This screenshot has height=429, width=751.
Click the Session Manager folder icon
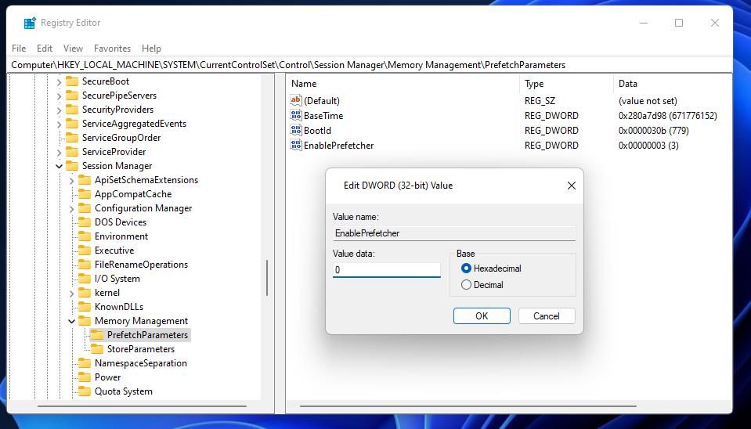pyautogui.click(x=72, y=166)
